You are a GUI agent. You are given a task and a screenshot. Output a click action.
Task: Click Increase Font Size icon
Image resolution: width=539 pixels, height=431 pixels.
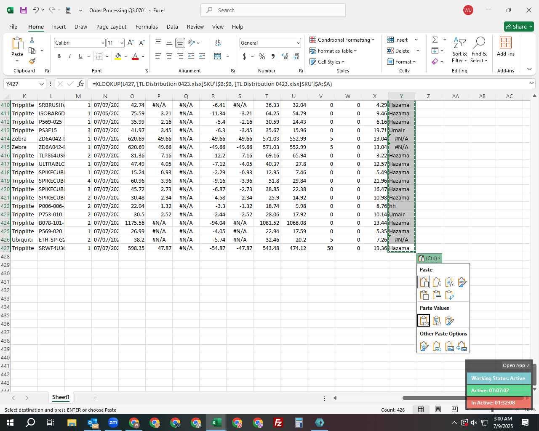pyautogui.click(x=131, y=43)
